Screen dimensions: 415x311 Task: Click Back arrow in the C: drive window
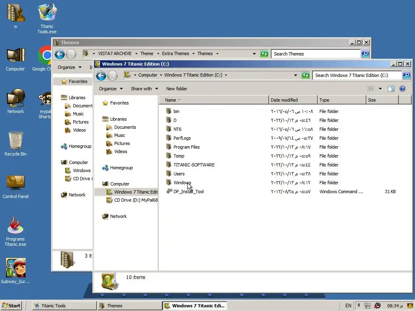tap(101, 76)
